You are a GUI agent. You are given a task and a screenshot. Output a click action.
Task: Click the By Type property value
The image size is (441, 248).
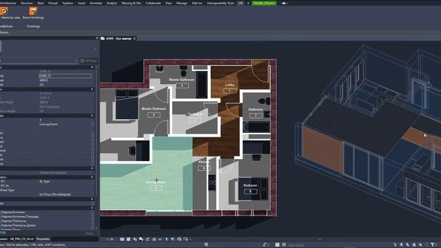(x=44, y=181)
